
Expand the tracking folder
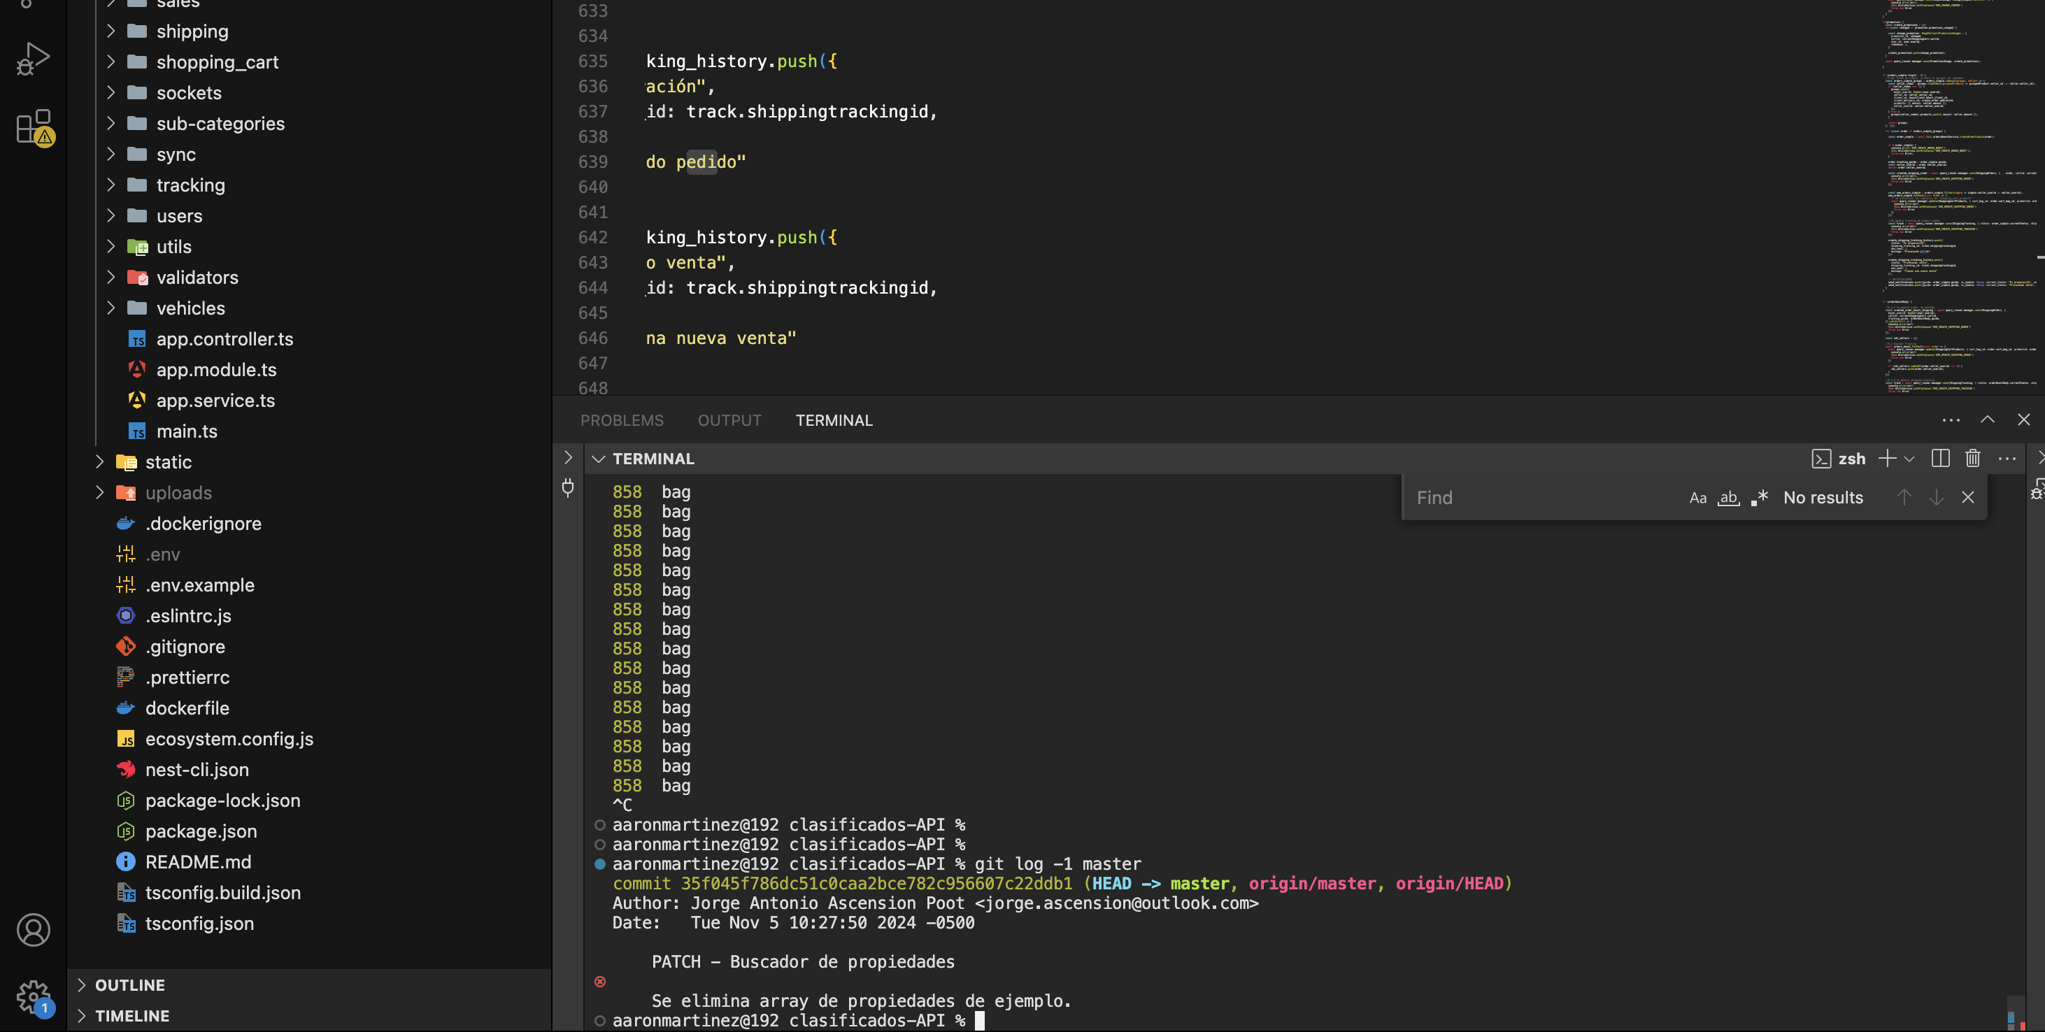pos(190,185)
